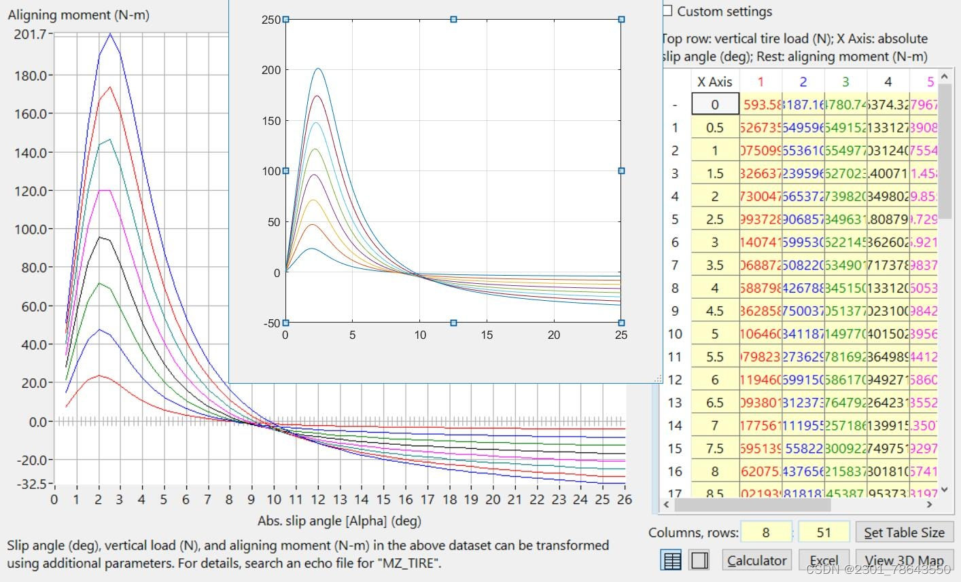Viewport: 961px width, 582px height.
Task: Click the X Axis cell containing 5.5
Action: click(x=715, y=357)
